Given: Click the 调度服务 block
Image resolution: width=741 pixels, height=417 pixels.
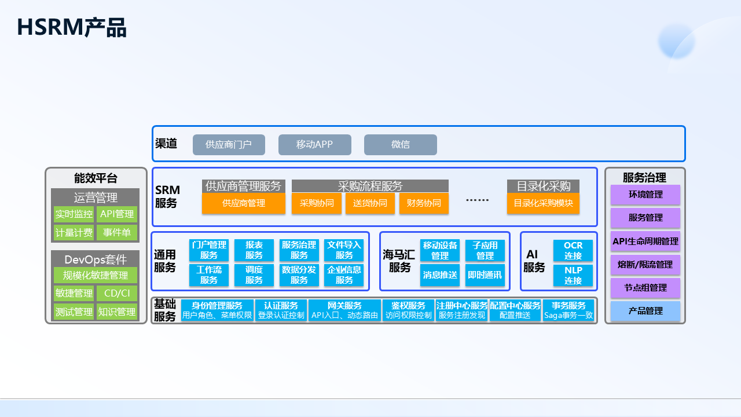Looking at the screenshot, I should click(254, 275).
